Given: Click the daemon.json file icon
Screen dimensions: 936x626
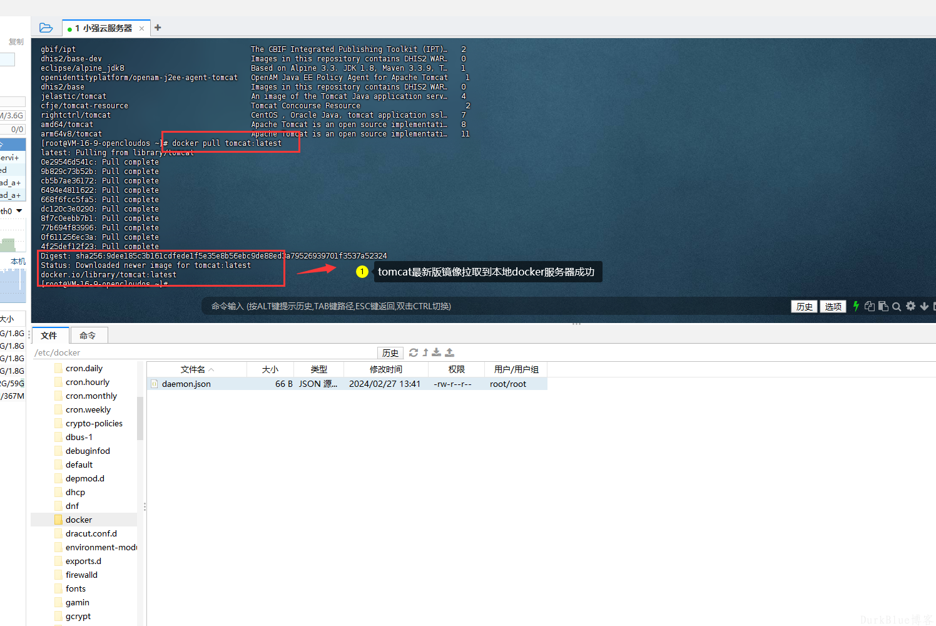Looking at the screenshot, I should (x=155, y=384).
